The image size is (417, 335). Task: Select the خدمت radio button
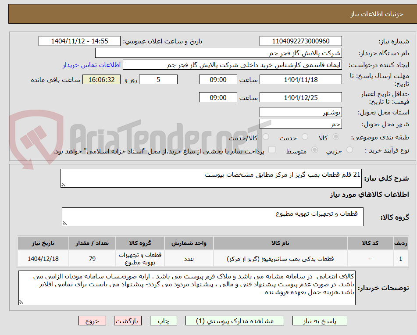click(305, 137)
